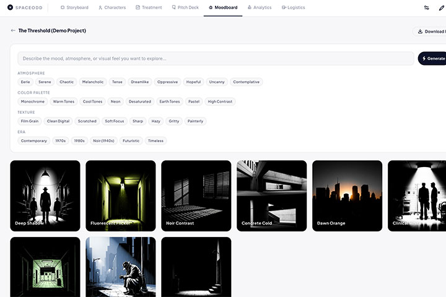Image resolution: width=446 pixels, height=297 pixels.
Task: Switch to the Characters tab
Action: 112,7
